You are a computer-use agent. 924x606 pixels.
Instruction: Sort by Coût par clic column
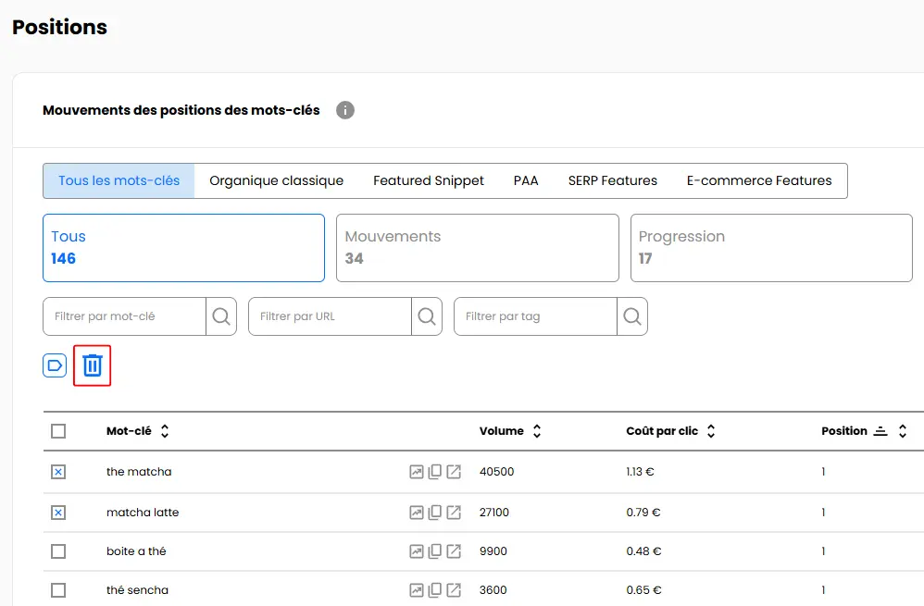[x=711, y=431]
